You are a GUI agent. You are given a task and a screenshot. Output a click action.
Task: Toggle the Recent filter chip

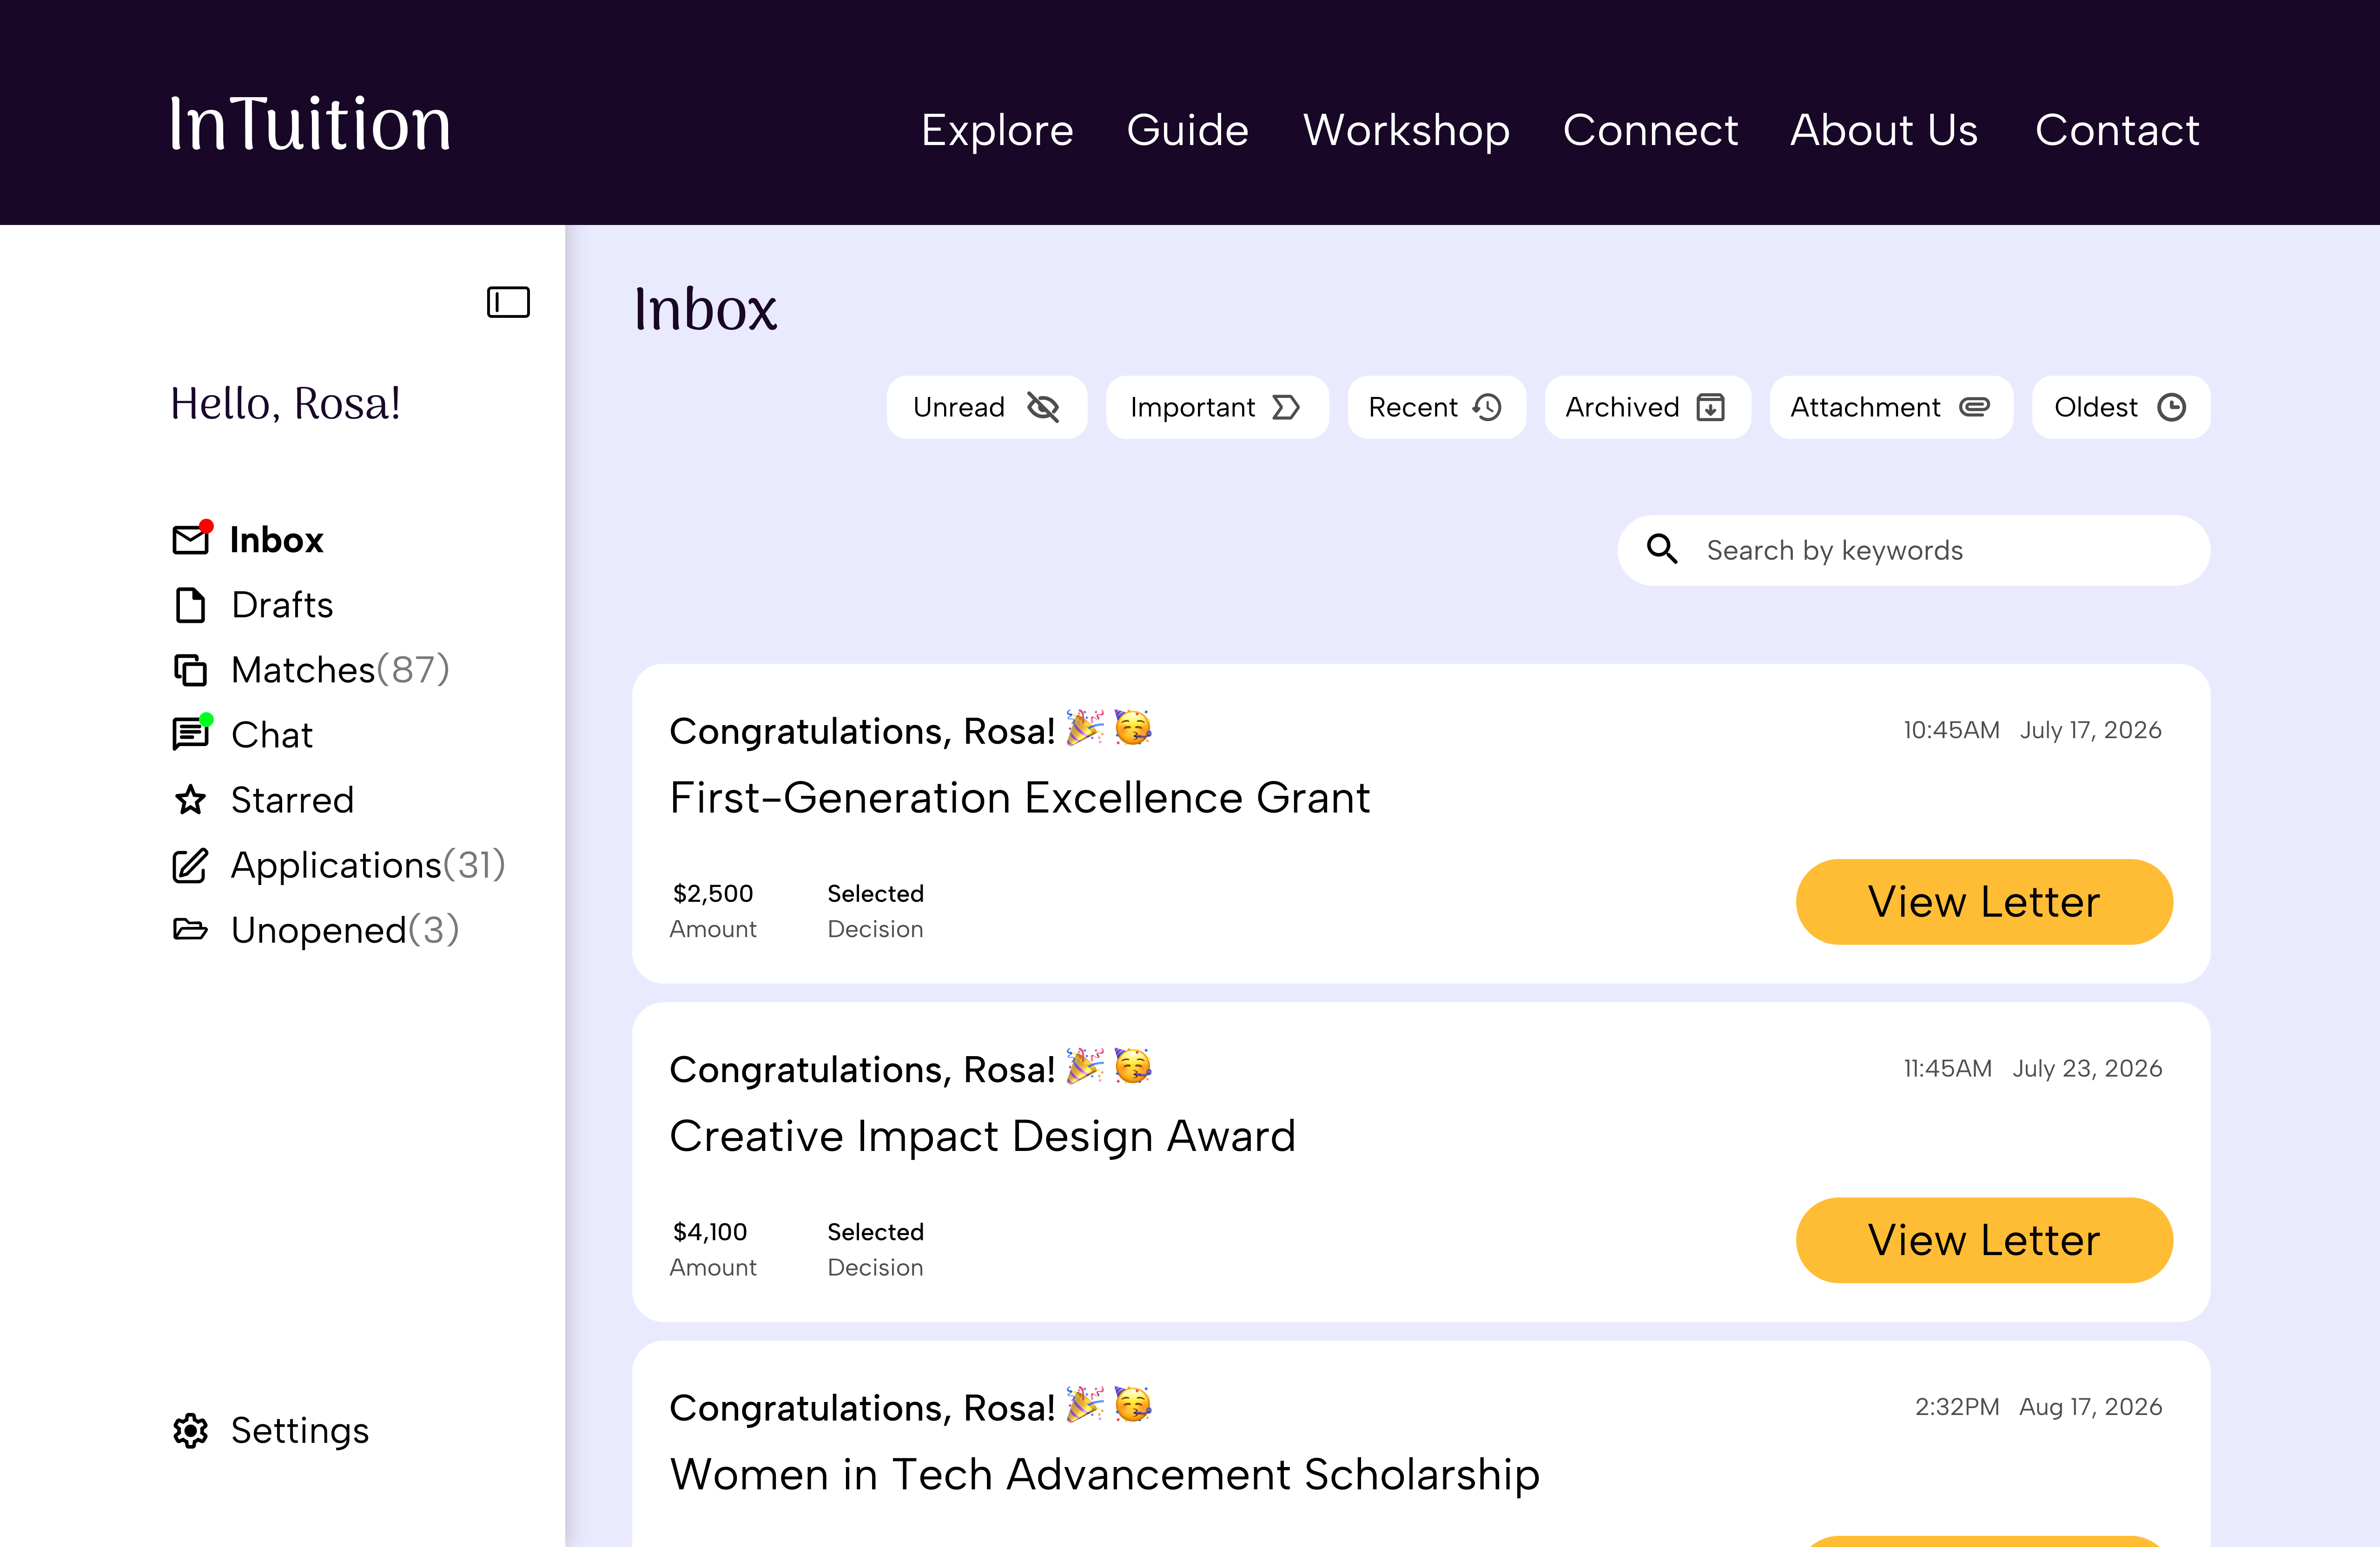point(1436,407)
